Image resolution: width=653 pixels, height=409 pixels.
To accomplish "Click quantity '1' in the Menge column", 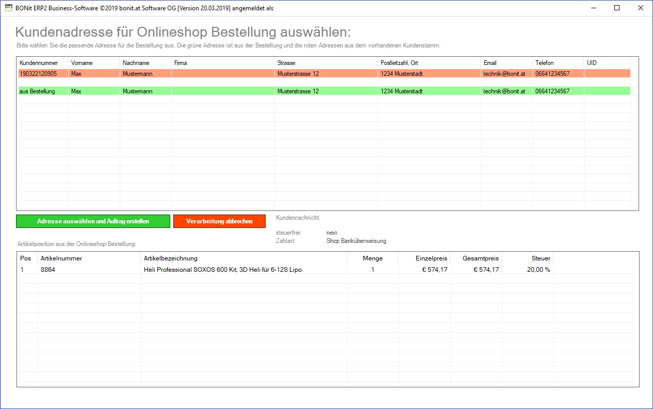I will point(373,270).
